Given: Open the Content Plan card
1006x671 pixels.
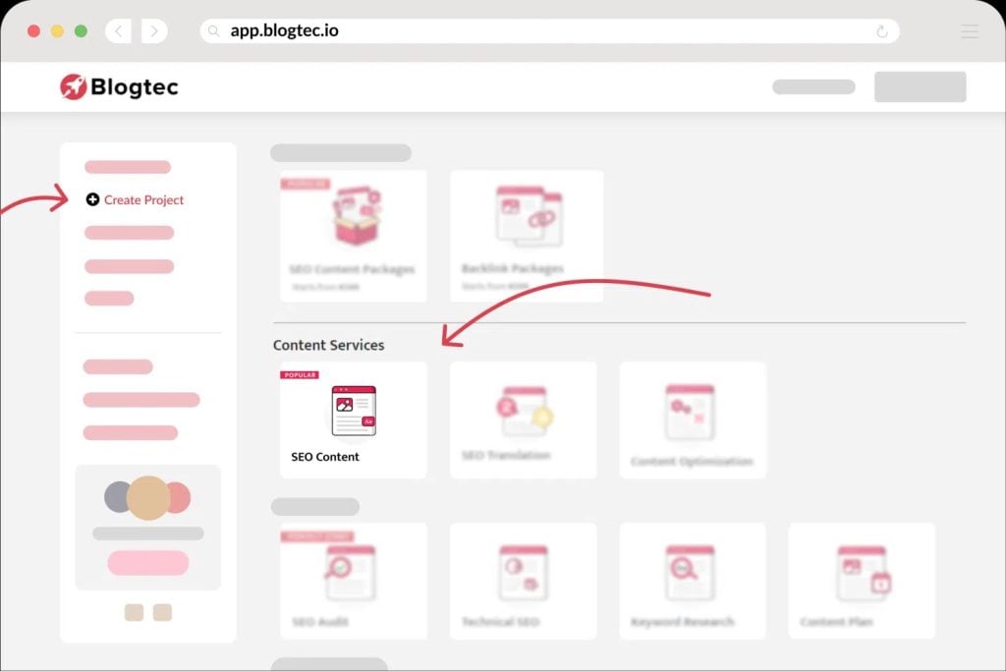Looking at the screenshot, I should pyautogui.click(x=862, y=581).
